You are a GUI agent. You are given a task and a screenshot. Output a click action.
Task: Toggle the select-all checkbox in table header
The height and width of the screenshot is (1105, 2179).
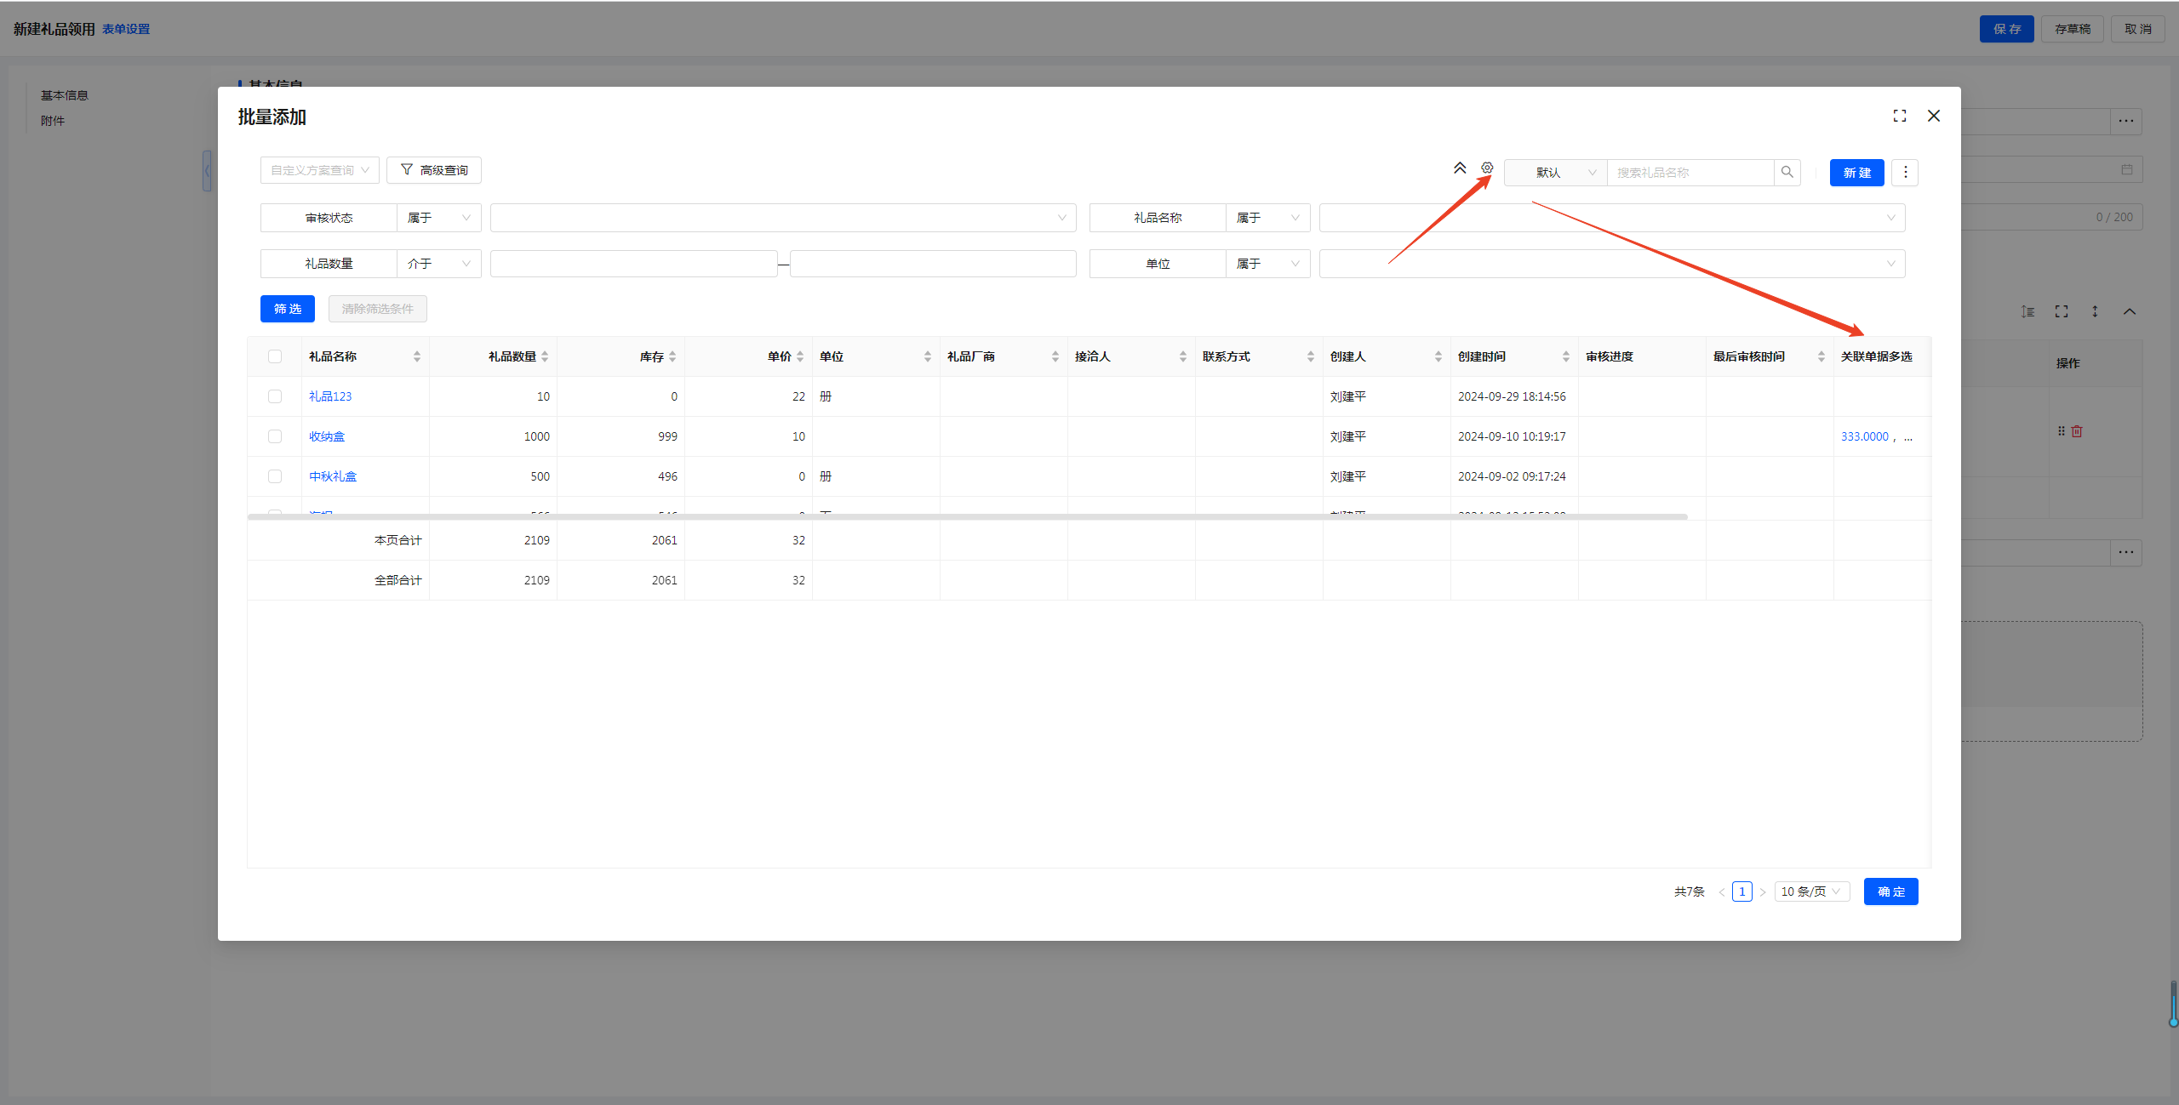click(x=275, y=356)
